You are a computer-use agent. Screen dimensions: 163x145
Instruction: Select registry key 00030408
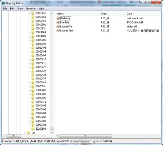pyautogui.click(x=41, y=94)
